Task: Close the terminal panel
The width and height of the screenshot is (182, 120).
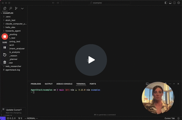Action: [178, 84]
